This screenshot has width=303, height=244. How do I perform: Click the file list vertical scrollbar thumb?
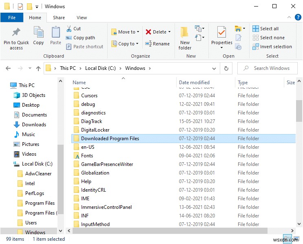(299, 111)
